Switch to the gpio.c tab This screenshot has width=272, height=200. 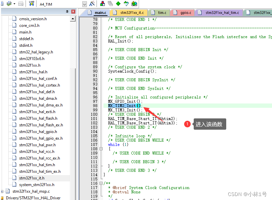tap(183, 13)
